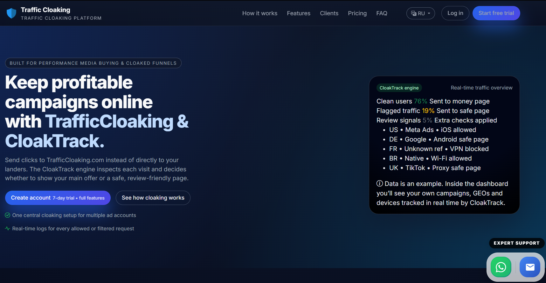
Task: Click the Log in button
Action: [455, 13]
